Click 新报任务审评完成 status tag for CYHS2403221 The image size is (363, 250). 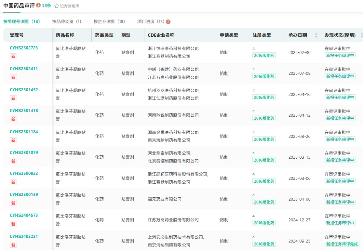pos(341,244)
